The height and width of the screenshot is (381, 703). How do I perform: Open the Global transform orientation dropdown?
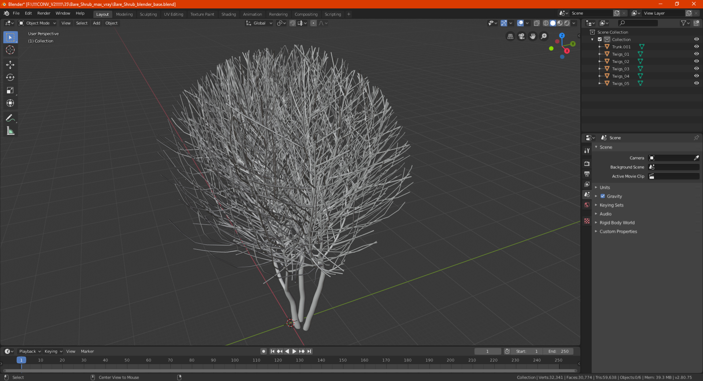pyautogui.click(x=259, y=23)
